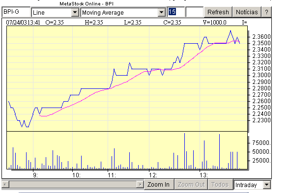Click the 9: time axis label
Viewport: 291px width, 193px height.
(x=35, y=175)
